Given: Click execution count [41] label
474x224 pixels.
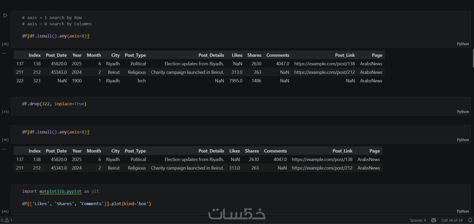Looking at the screenshot, I should tap(5, 211).
